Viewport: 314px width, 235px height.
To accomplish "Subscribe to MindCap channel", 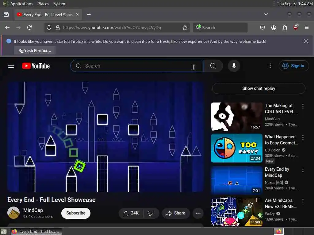I will point(76,213).
